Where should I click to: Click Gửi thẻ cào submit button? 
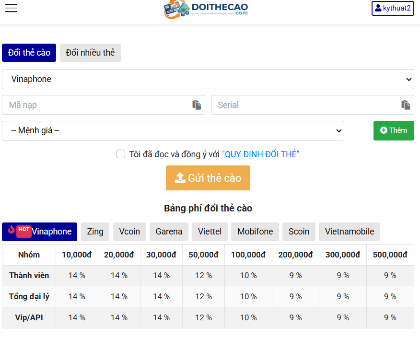208,178
